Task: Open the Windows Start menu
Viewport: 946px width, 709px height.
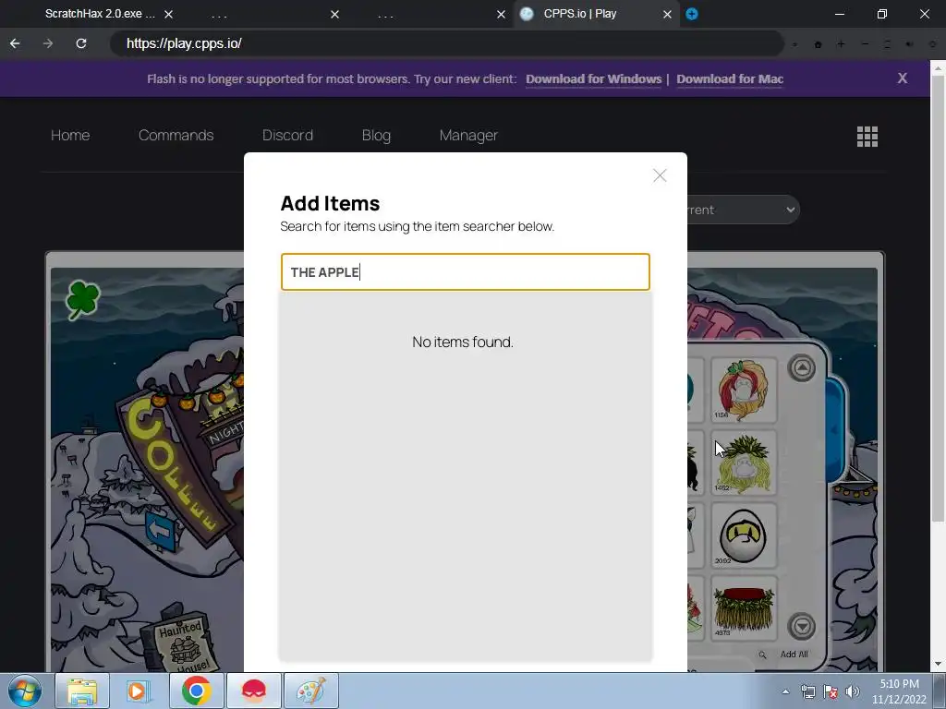Action: (25, 691)
